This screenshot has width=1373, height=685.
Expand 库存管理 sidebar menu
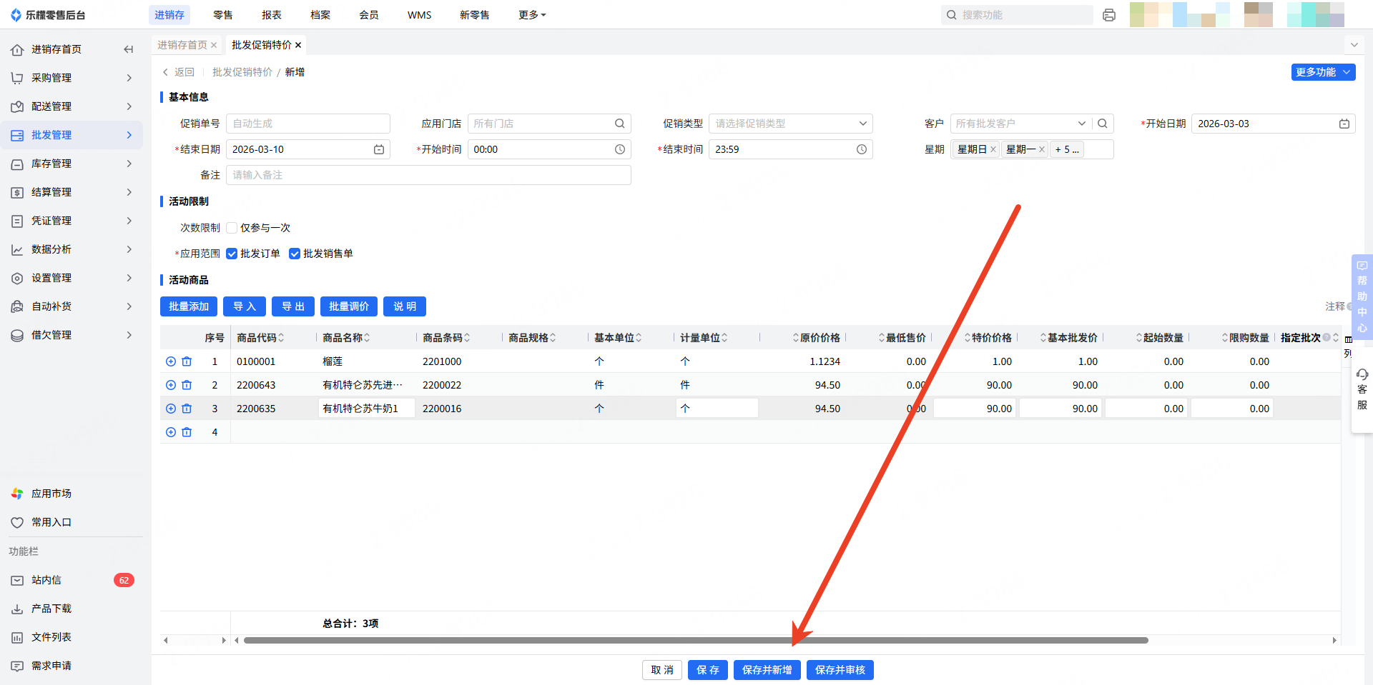(x=72, y=164)
